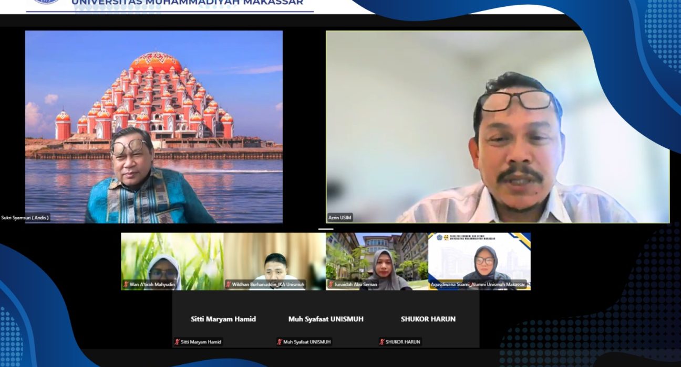The height and width of the screenshot is (367, 681).
Task: Click the Azrin USIM name label
Action: point(339,217)
